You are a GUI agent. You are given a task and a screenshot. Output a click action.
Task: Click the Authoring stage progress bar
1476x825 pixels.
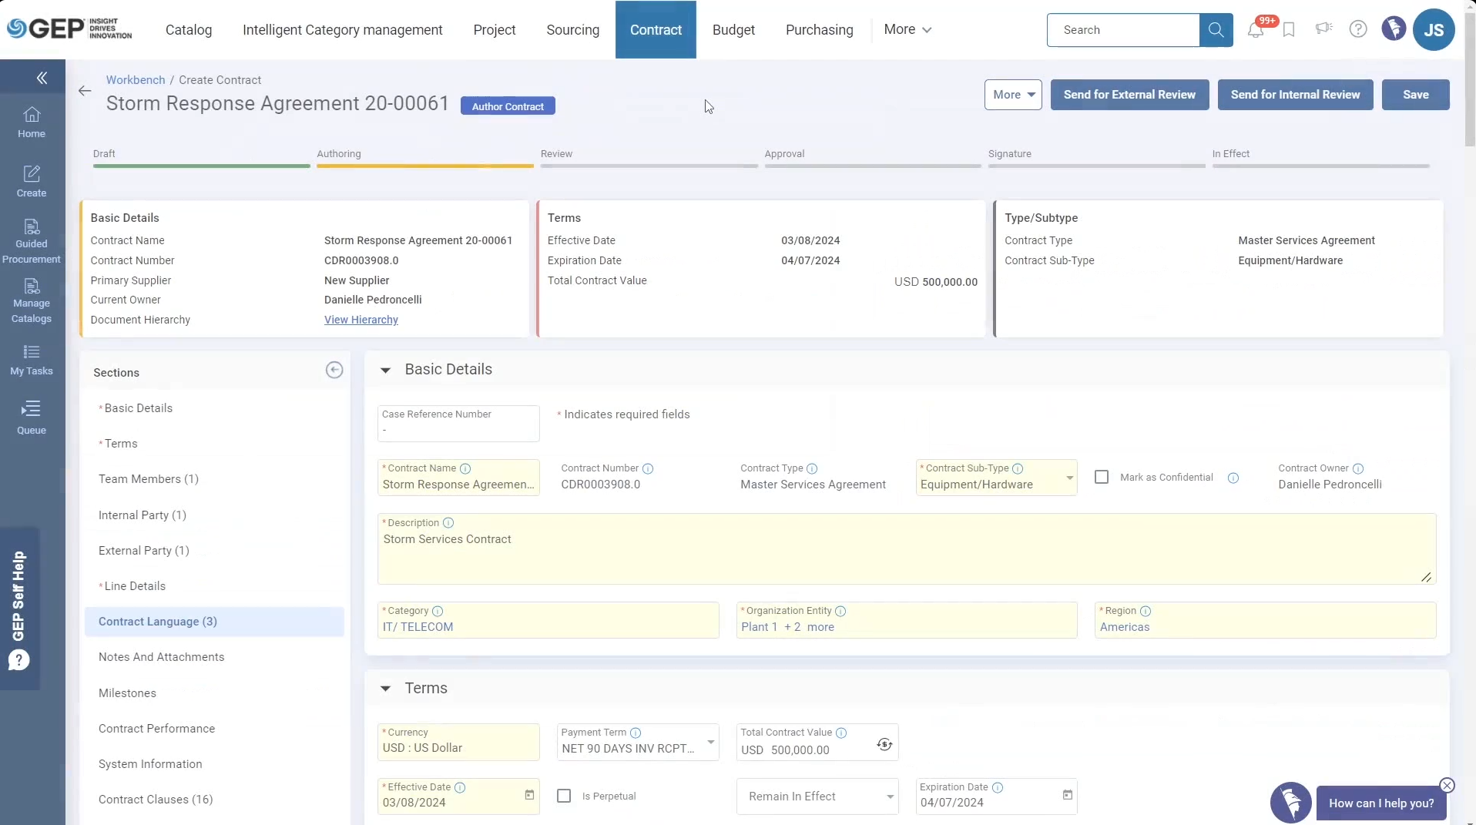(424, 165)
